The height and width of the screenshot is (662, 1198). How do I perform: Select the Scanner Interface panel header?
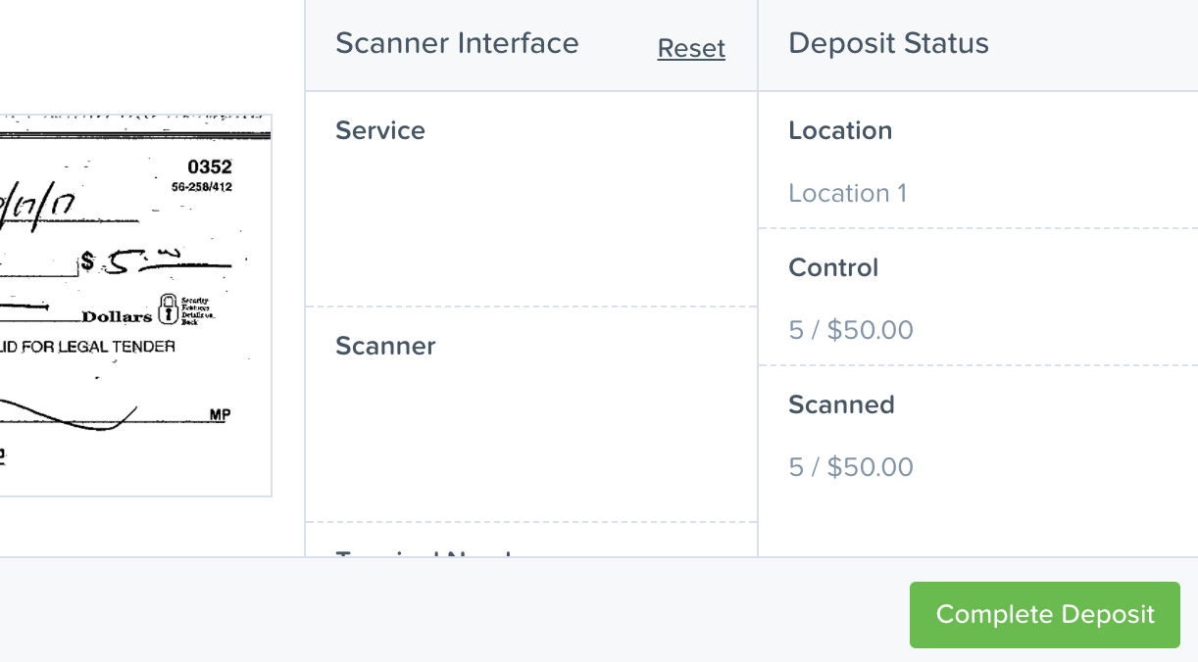[457, 43]
